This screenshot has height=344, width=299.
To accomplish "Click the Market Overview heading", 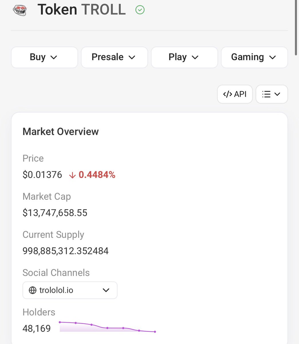I will pos(61,132).
